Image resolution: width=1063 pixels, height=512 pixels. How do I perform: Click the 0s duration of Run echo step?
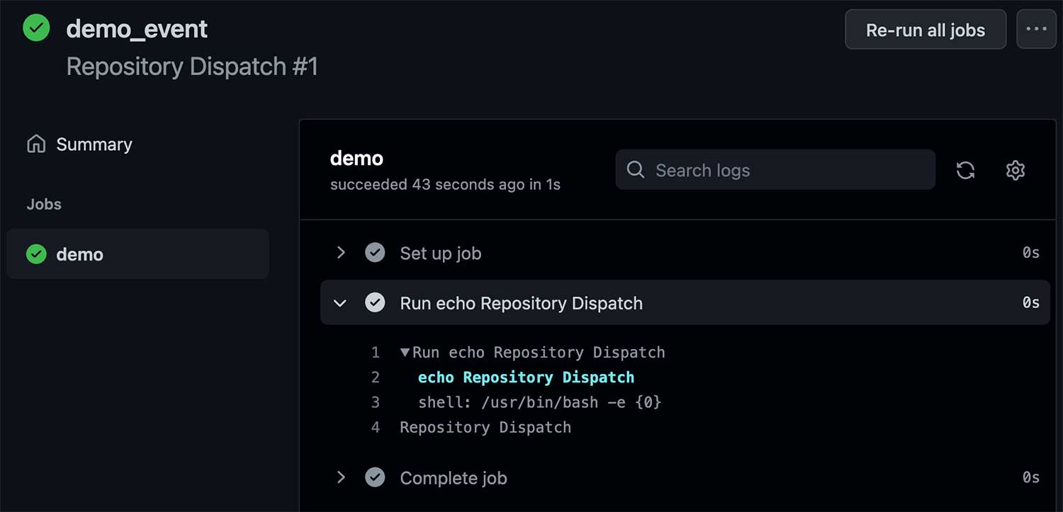pyautogui.click(x=1031, y=302)
